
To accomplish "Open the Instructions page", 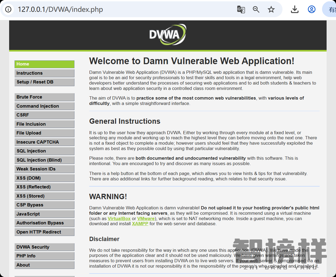I will point(44,73).
